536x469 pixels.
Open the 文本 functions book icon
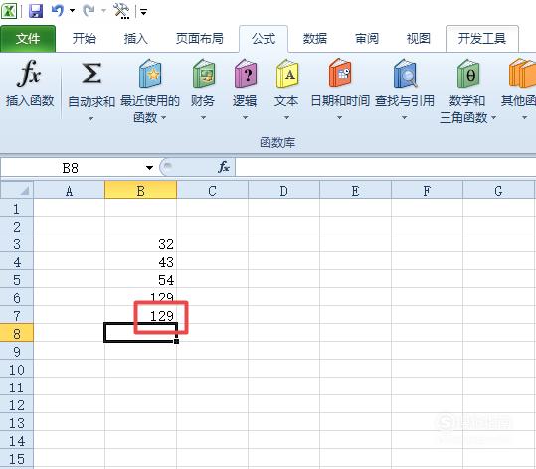(x=286, y=74)
